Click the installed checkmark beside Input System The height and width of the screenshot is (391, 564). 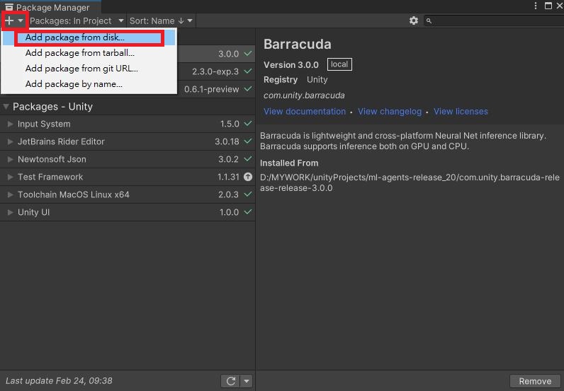tap(248, 124)
